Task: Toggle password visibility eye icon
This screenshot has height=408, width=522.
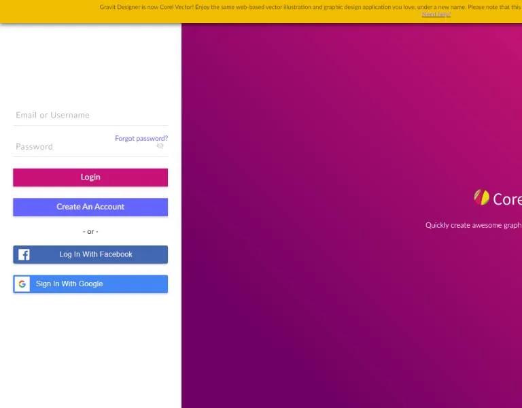Action: click(x=160, y=146)
